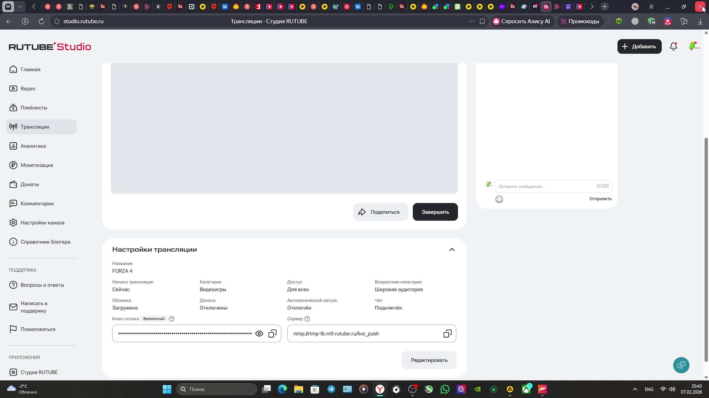
Task: Click the page vertical scrollbar
Action: [706, 249]
